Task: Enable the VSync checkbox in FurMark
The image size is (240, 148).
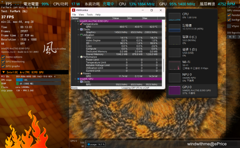Action: pos(229,26)
